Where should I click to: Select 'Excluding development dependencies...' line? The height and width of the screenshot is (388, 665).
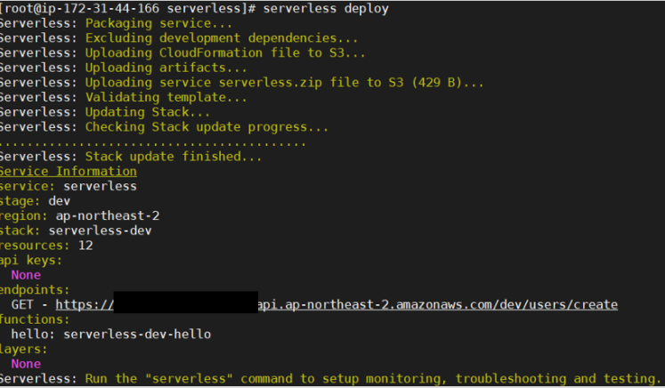(179, 38)
